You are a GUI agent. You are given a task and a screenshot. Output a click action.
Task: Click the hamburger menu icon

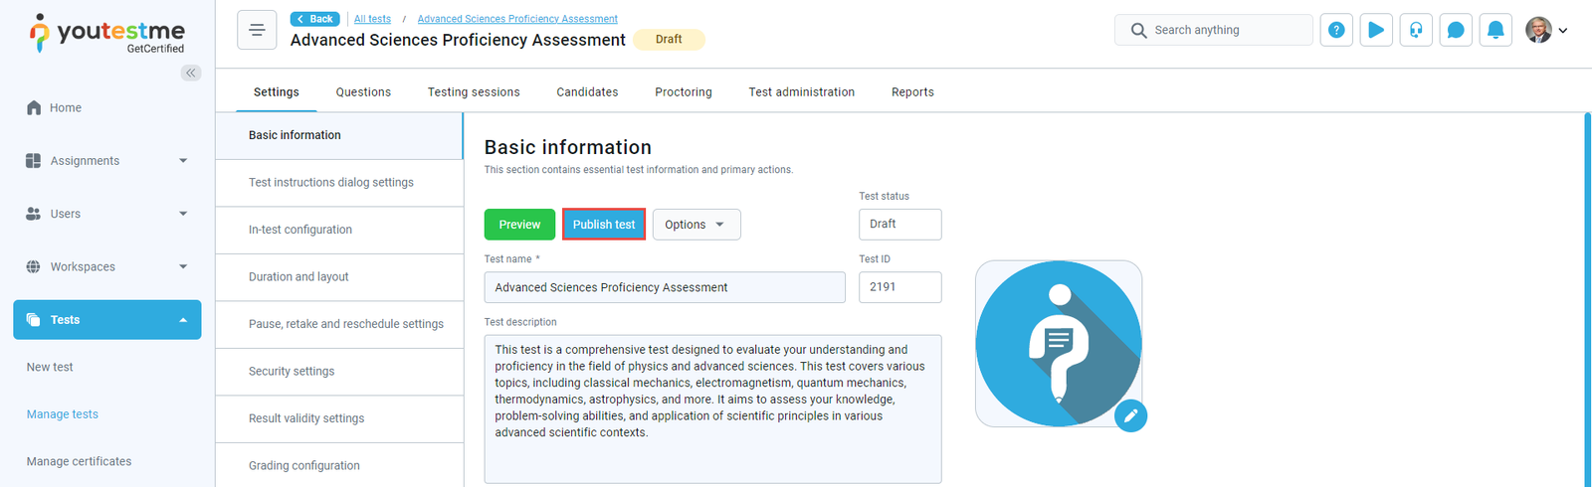pyautogui.click(x=257, y=30)
